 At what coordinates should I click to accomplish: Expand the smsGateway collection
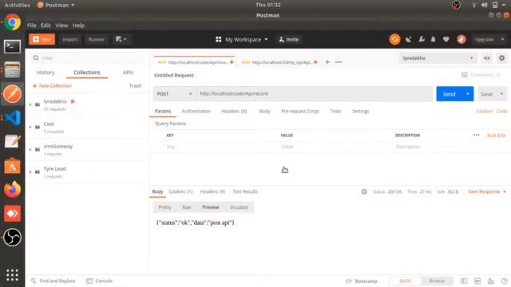[x=30, y=149]
